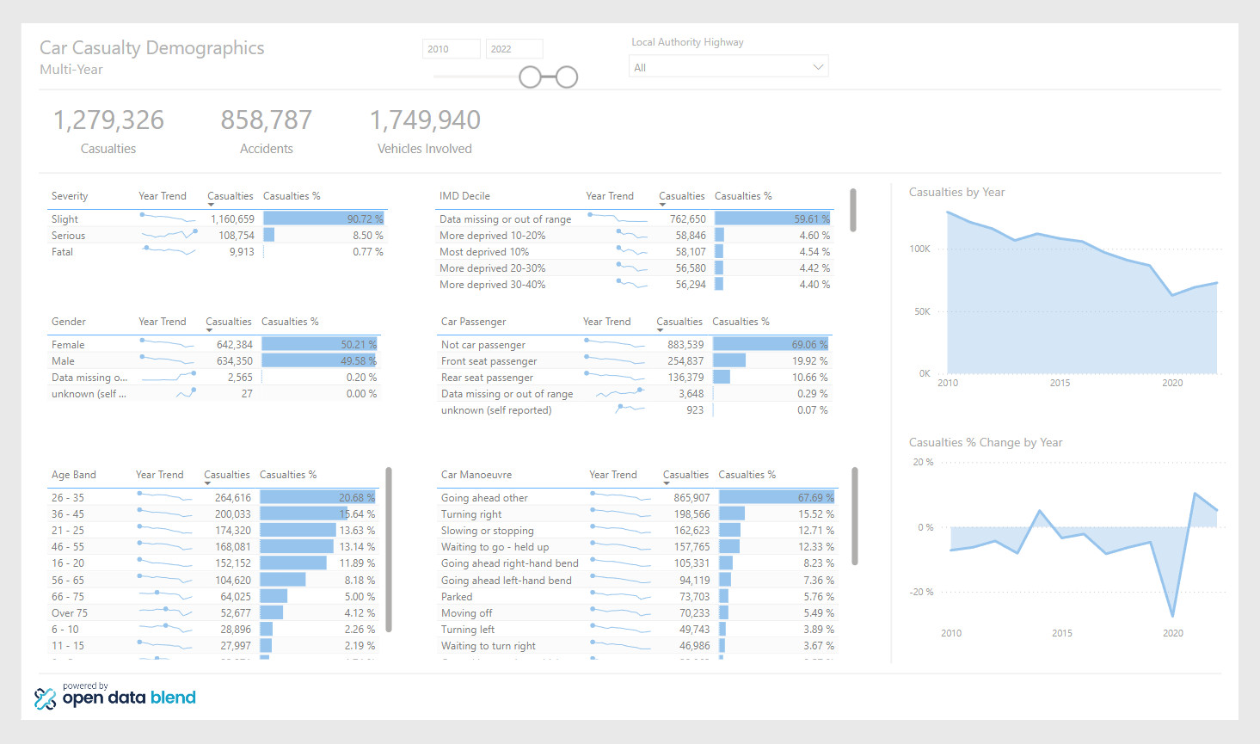Click sparkline for unknown (self reported) passenger
This screenshot has height=744, width=1260.
(630, 409)
